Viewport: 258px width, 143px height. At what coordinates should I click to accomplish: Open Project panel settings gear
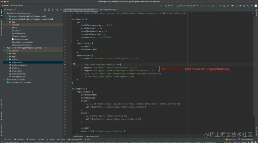[57, 10]
